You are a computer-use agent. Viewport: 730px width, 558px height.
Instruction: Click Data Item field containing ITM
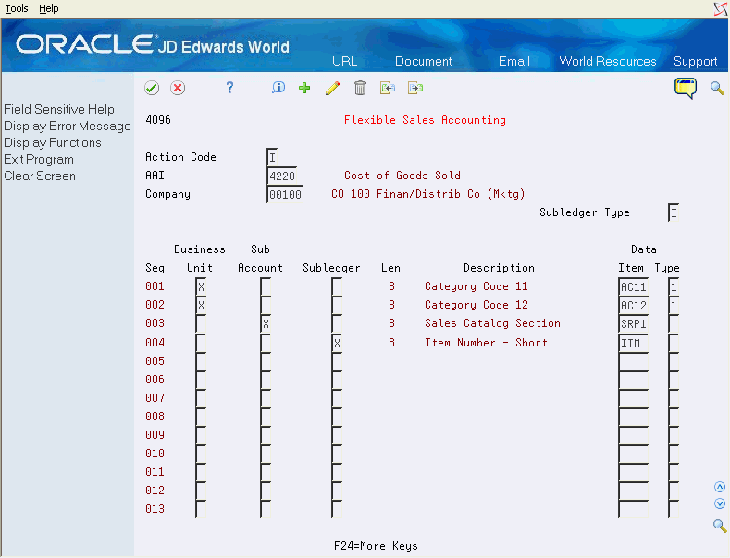pyautogui.click(x=634, y=343)
